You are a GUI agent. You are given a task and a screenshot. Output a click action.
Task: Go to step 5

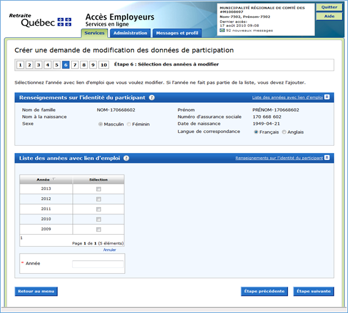coord(56,65)
